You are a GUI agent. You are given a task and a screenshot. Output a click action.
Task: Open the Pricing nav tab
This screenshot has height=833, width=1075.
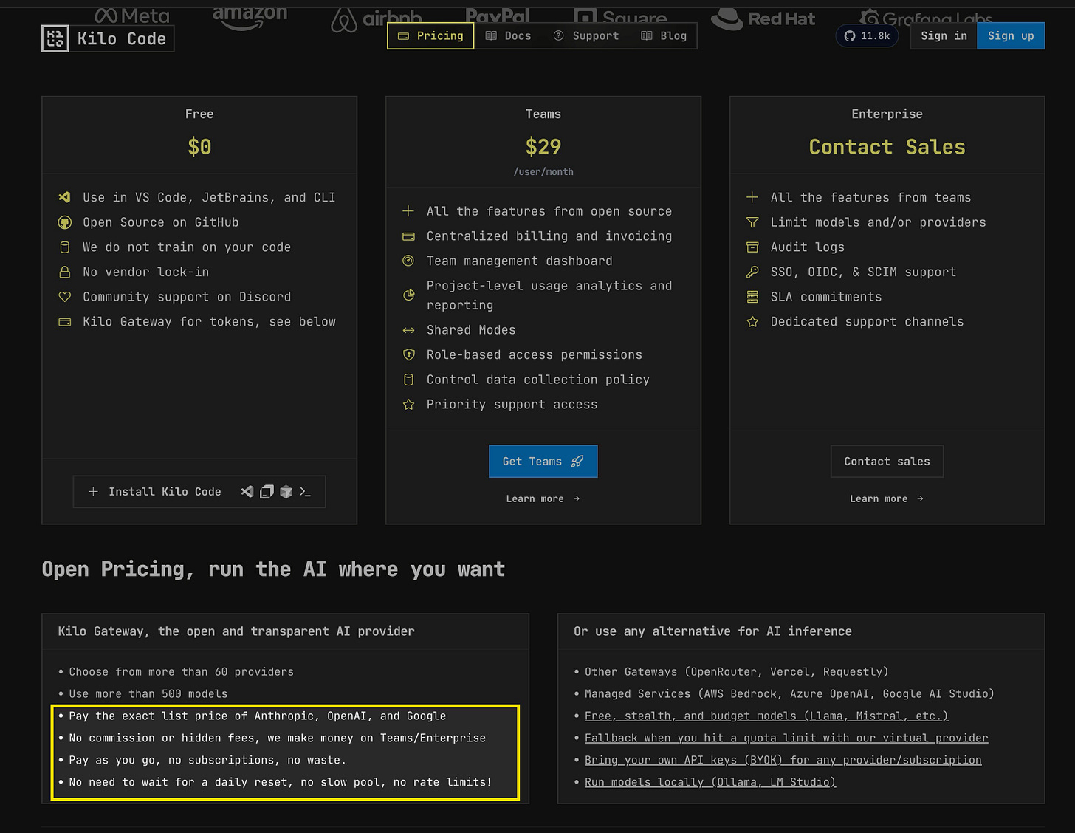coord(430,35)
